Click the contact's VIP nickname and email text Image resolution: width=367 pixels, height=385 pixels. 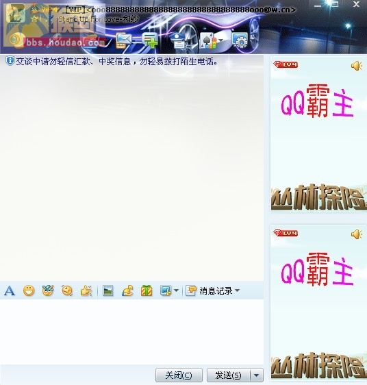(181, 10)
